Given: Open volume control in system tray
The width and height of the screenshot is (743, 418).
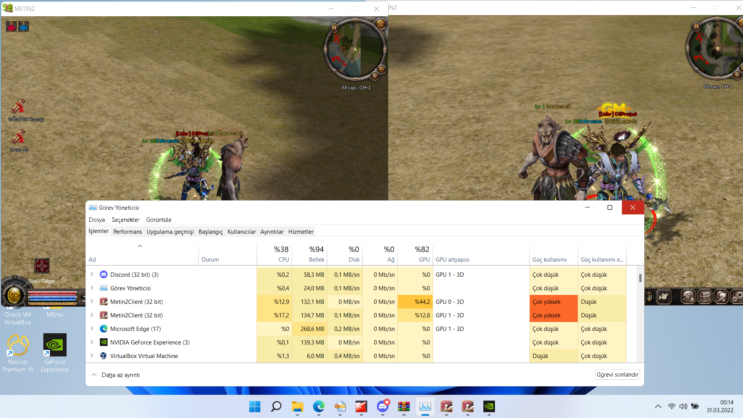Looking at the screenshot, I should 683,406.
